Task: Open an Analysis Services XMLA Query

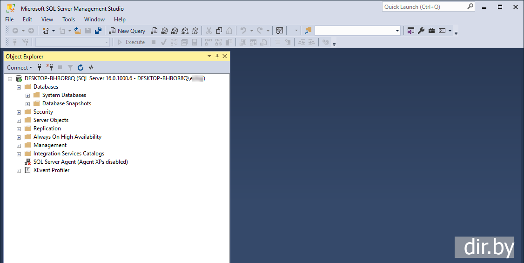Action: (185, 31)
